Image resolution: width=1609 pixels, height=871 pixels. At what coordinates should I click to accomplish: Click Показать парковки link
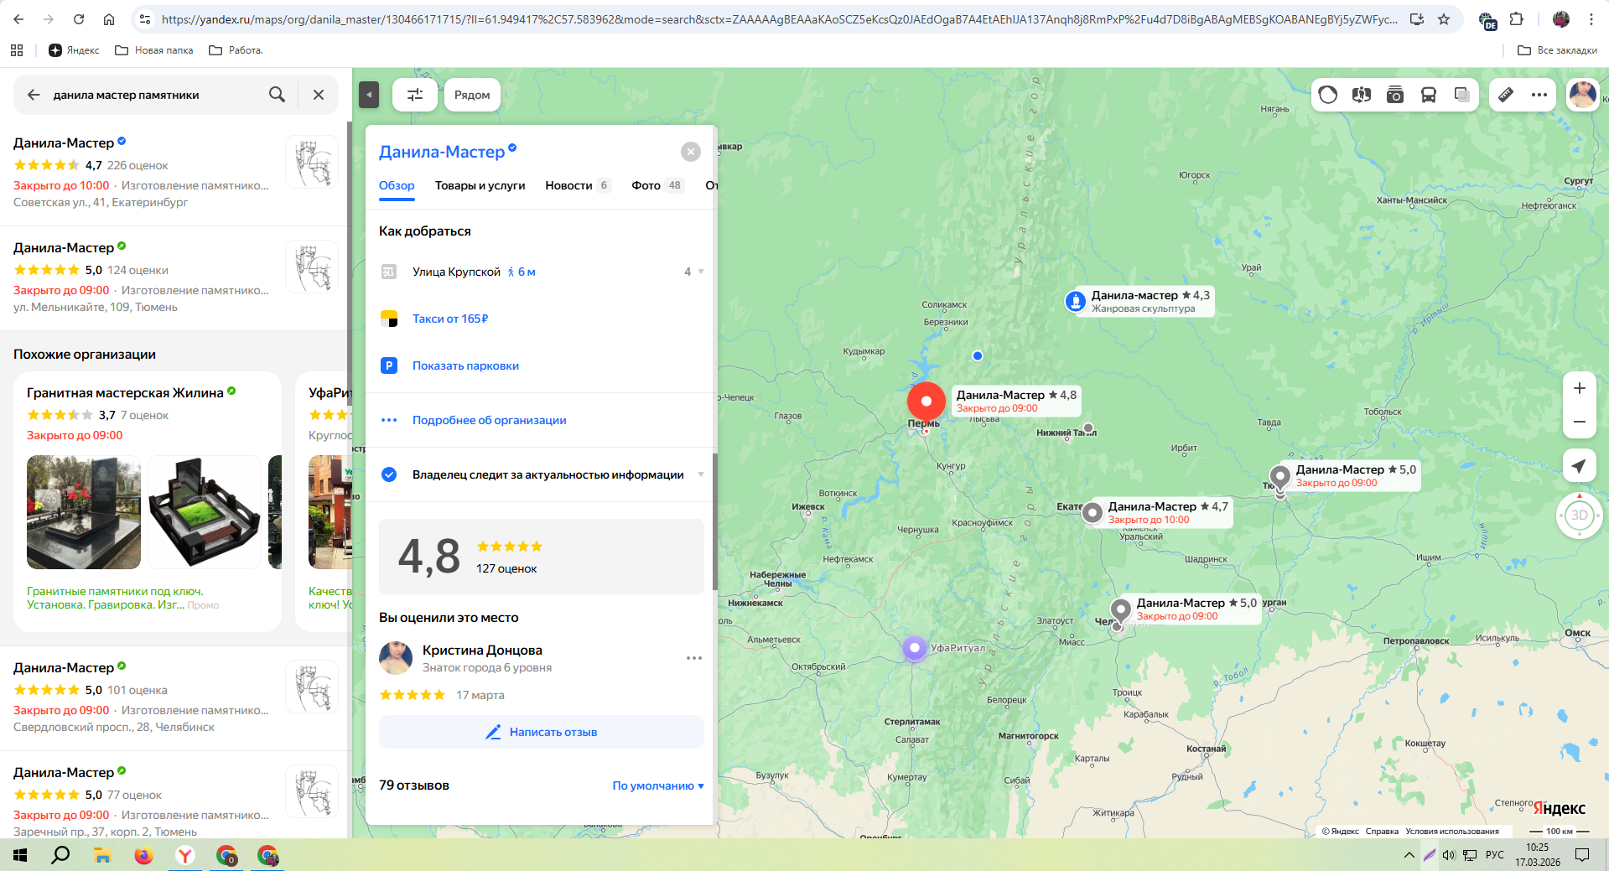pos(465,366)
